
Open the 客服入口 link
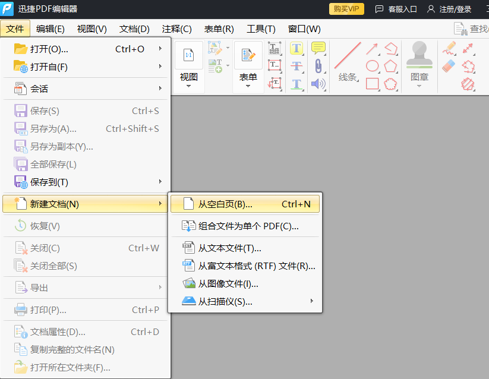tap(396, 10)
